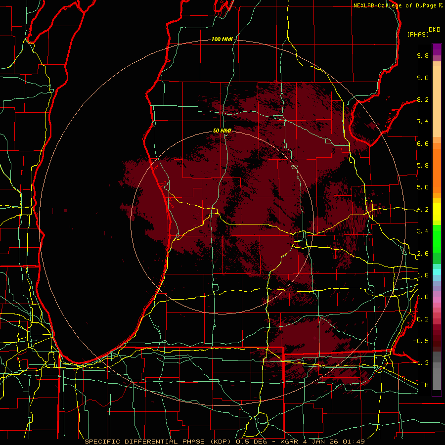Viewport: 445px width, 445px height.
Task: Click the 9.0 legend value
Action: (423, 78)
